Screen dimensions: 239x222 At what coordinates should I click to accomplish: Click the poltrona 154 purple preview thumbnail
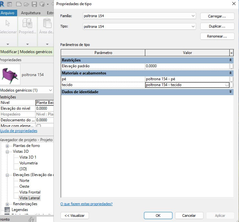point(10,74)
